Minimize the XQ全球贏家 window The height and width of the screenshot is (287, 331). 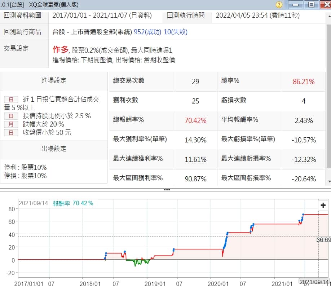coord(296,5)
